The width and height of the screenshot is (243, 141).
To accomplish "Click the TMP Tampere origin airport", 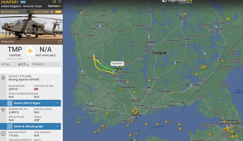I will tap(15, 52).
